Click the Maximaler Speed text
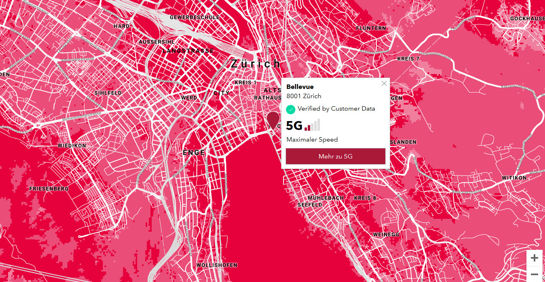Screen dimensions: 545x282 [x=312, y=140]
